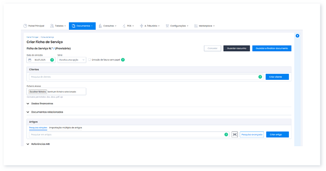Open the Configurações menu
Image resolution: width=326 pixels, height=171 pixels.
(177, 26)
